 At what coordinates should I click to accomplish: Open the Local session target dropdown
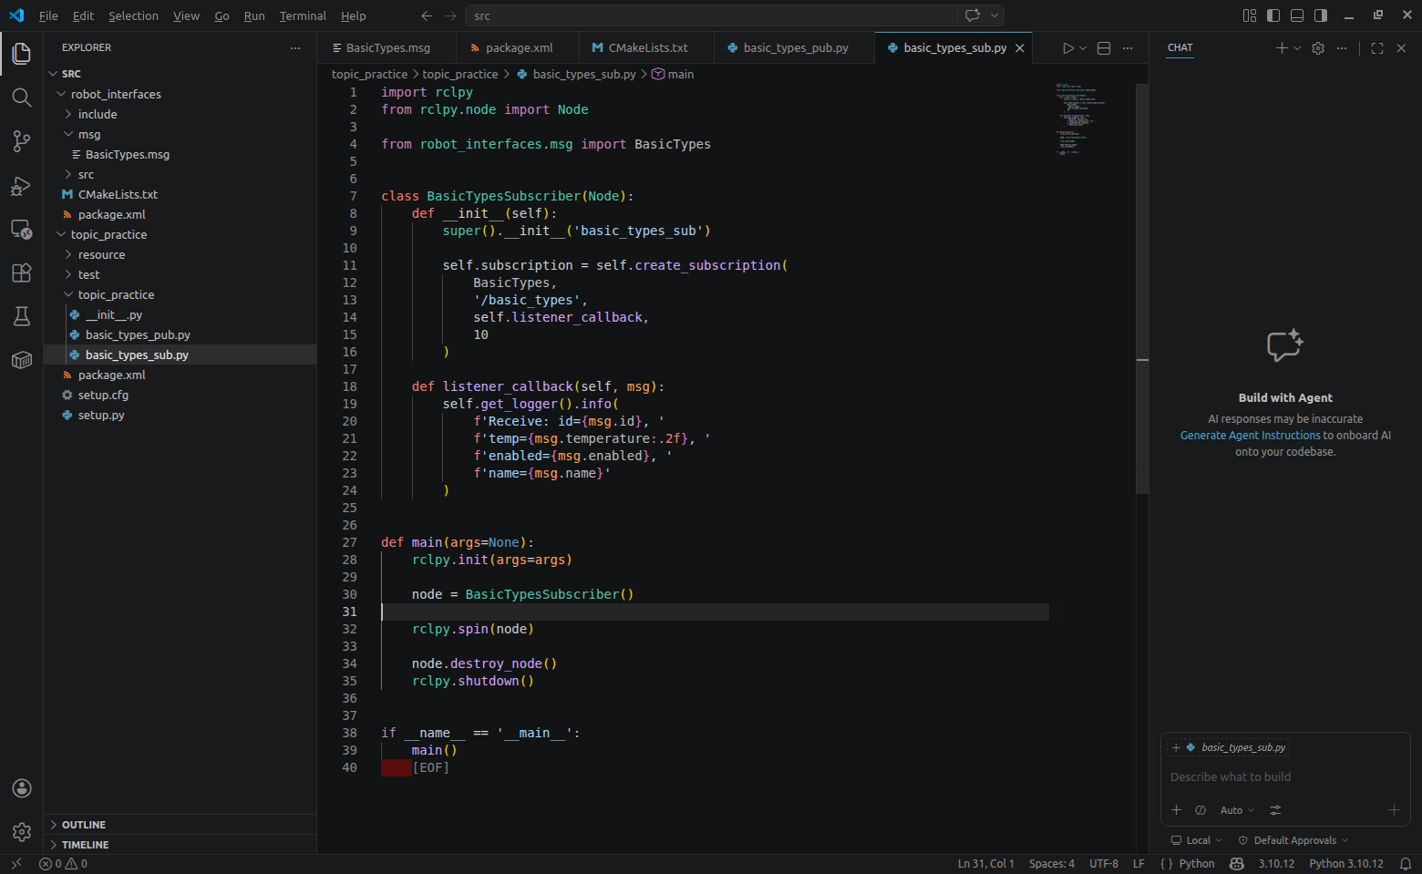[1197, 840]
